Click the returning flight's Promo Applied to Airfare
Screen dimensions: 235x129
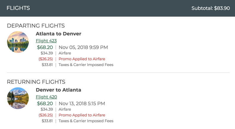click(x=82, y=115)
